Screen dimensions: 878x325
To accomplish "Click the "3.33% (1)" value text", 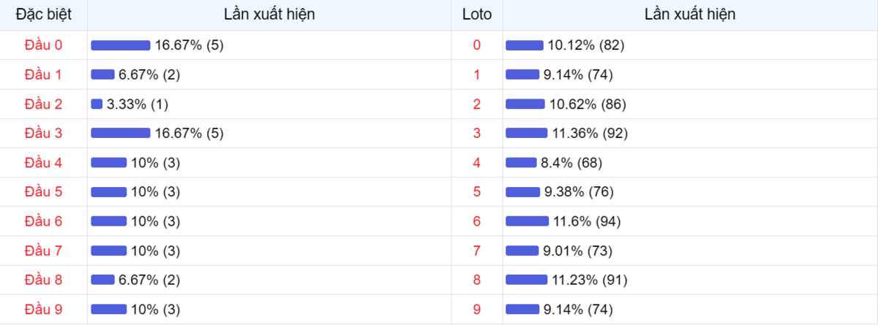I will 138,104.
